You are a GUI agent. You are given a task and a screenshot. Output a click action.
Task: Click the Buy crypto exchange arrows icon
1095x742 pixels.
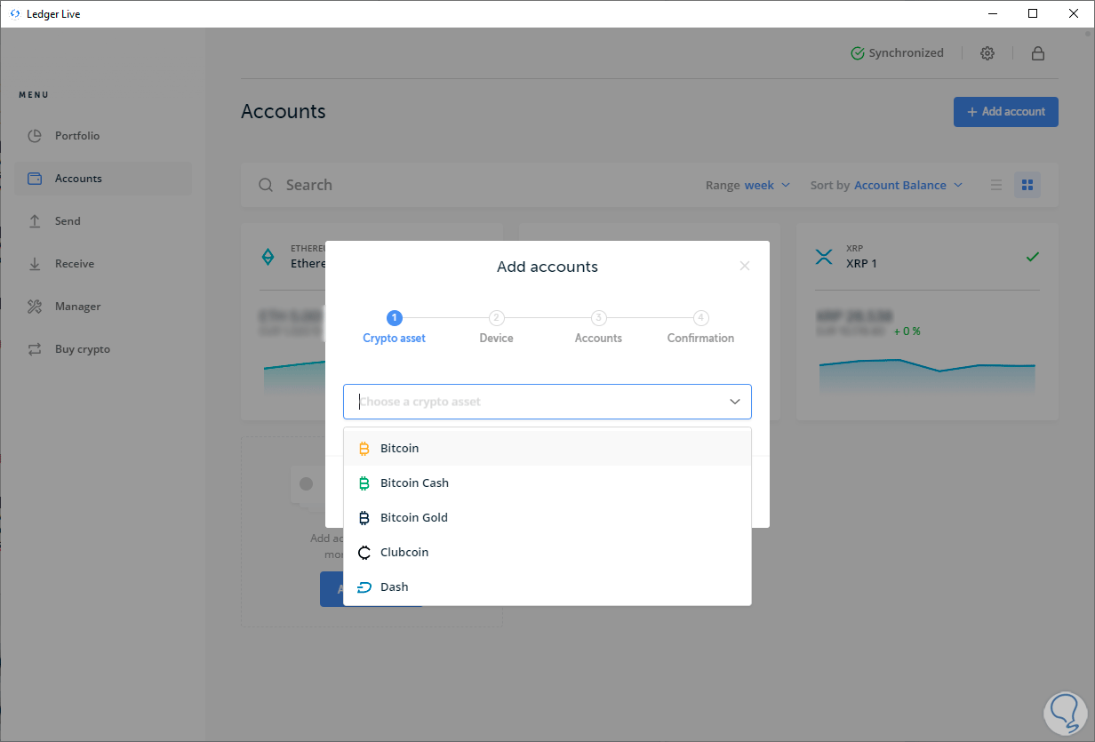pyautogui.click(x=35, y=349)
